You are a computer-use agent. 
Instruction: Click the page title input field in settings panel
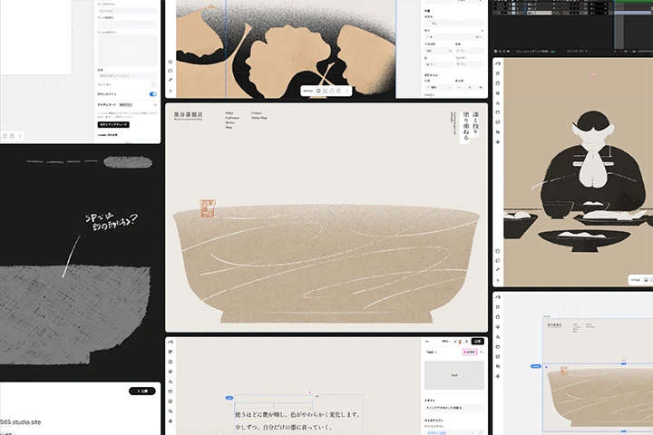[128, 11]
